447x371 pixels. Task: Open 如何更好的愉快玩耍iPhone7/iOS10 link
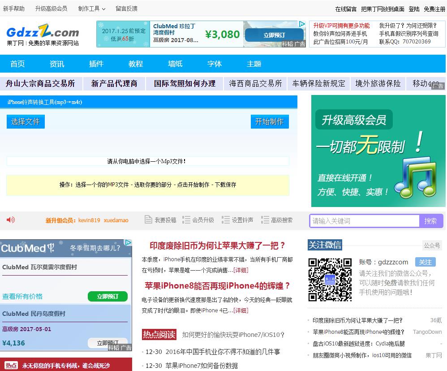tap(233, 335)
